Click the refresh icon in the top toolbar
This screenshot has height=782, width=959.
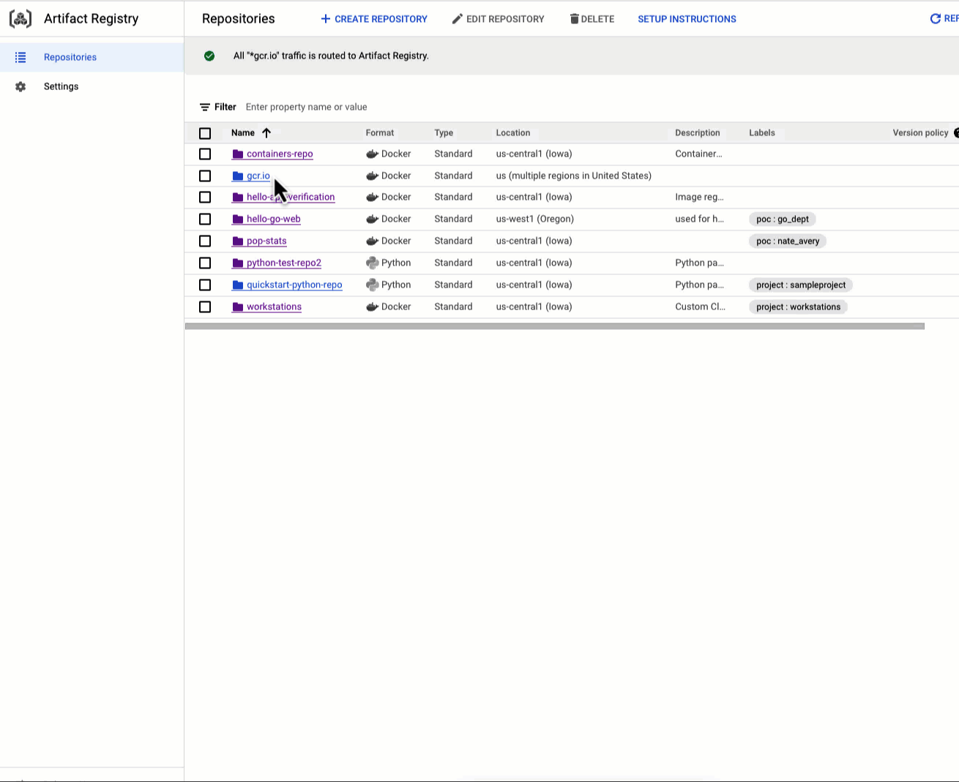[x=935, y=19]
